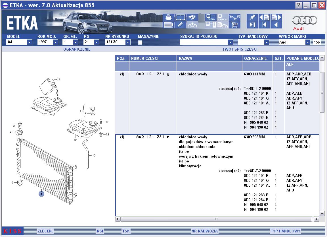Image resolution: width=327 pixels, height=237 pixels.
Task: Open the single shopping cart icon
Action: pyautogui.click(x=235, y=25)
